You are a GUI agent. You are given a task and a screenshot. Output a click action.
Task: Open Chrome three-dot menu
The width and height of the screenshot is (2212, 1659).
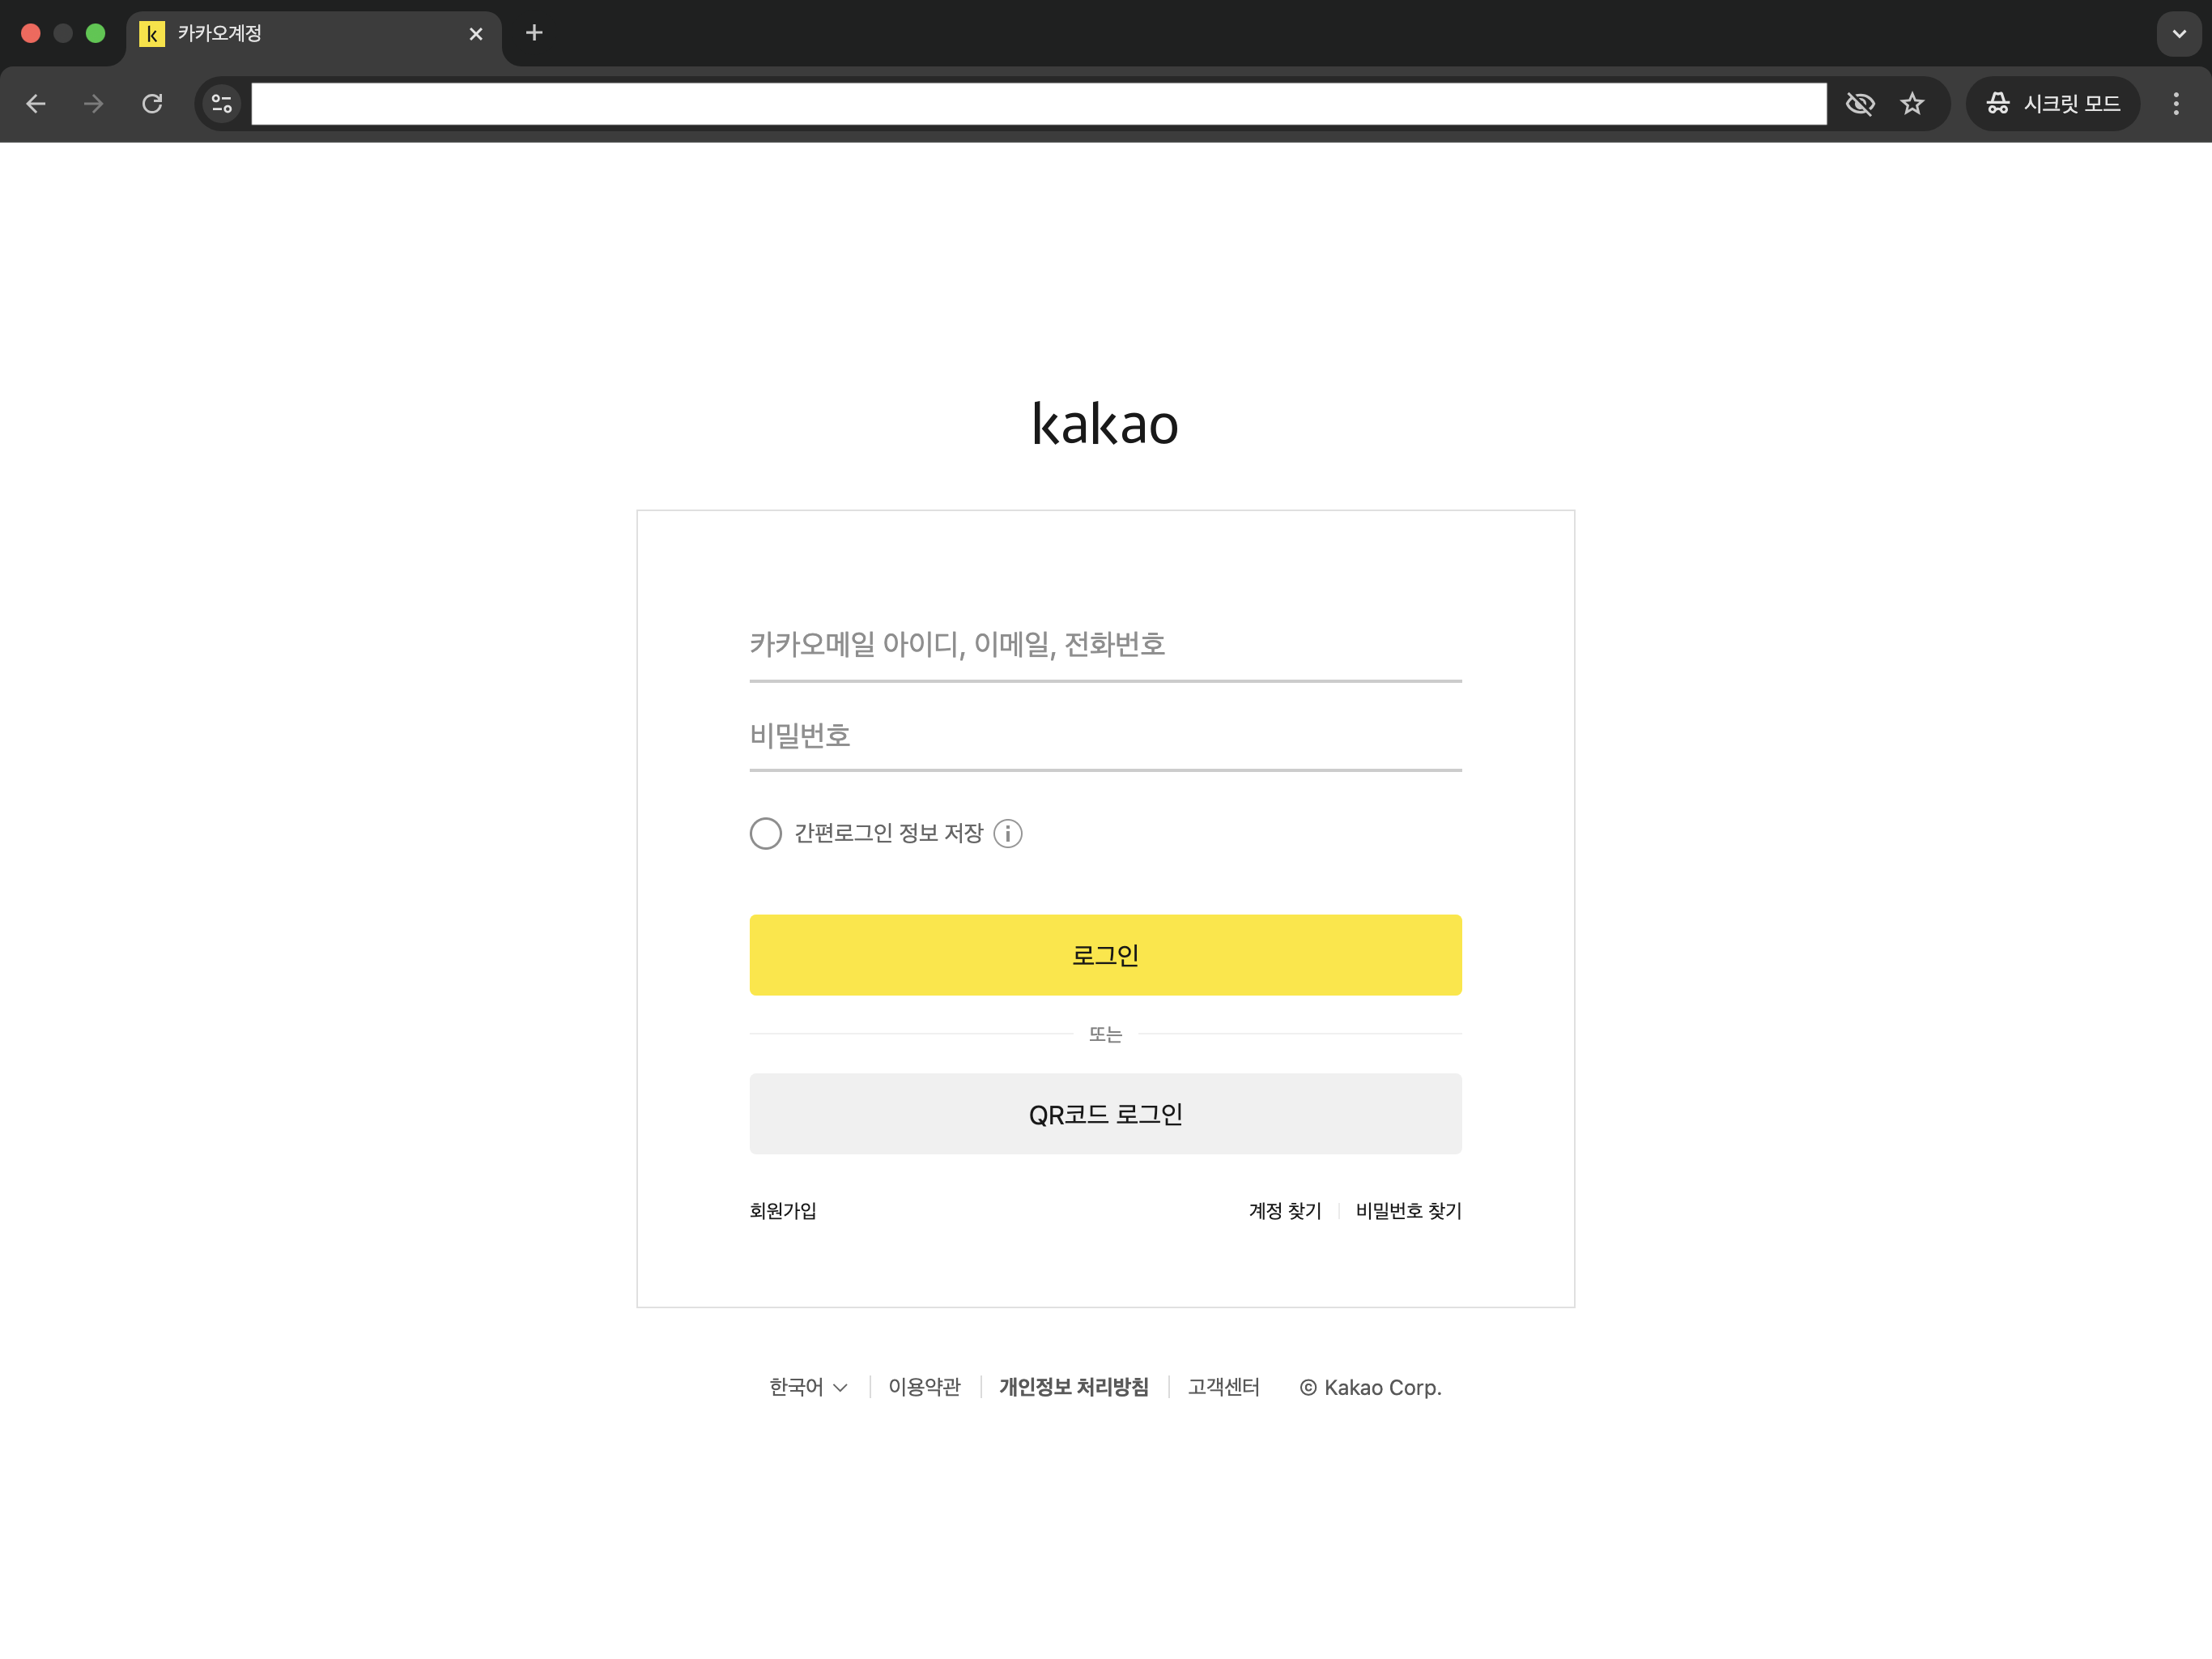[x=2175, y=104]
